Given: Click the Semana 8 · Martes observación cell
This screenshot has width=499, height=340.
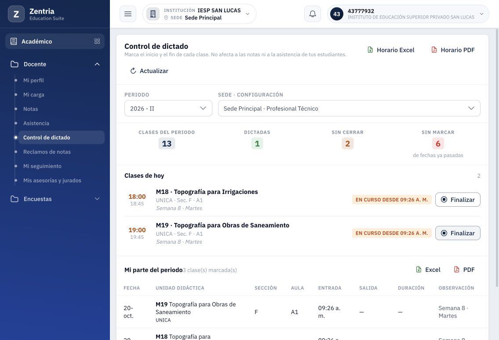Looking at the screenshot, I should (x=453, y=312).
